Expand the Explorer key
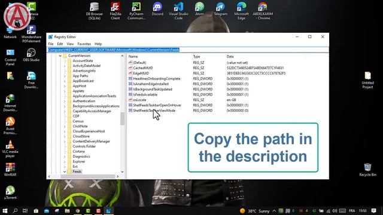This screenshot has height=215, width=383. click(x=65, y=162)
